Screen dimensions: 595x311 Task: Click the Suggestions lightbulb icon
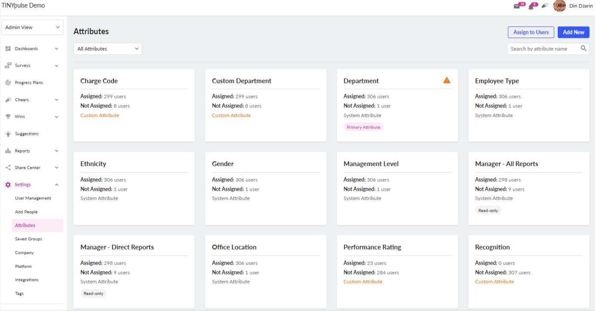coord(8,134)
